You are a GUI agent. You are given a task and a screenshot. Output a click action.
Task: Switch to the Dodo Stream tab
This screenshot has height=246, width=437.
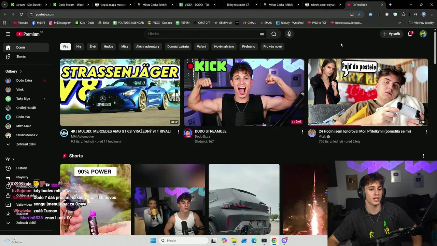[x=71, y=5]
